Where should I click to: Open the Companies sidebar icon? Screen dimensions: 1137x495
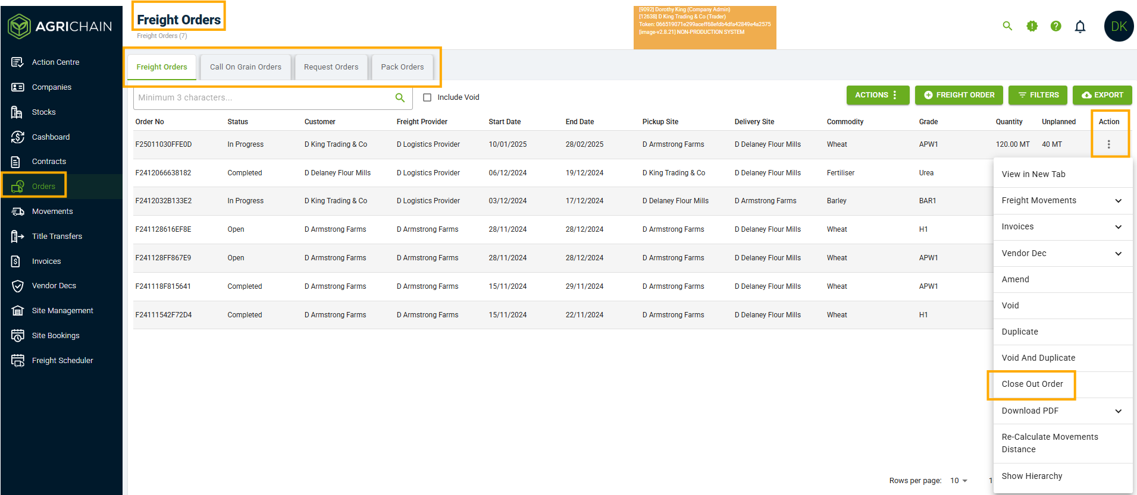point(18,87)
